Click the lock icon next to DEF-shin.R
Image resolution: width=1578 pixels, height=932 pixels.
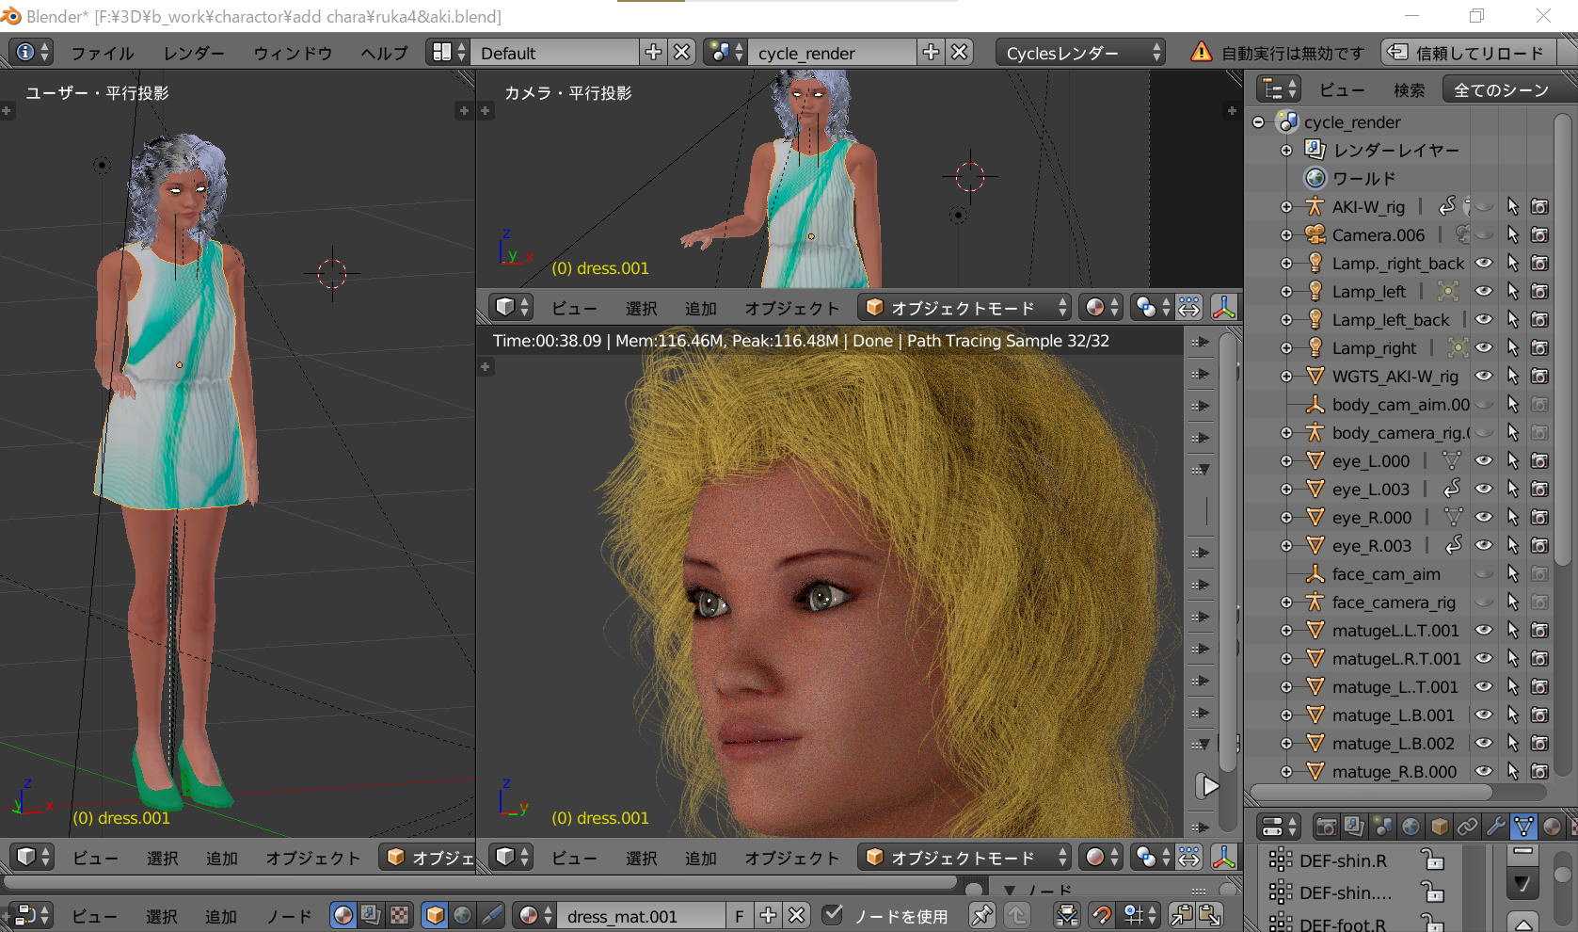coord(1431,860)
